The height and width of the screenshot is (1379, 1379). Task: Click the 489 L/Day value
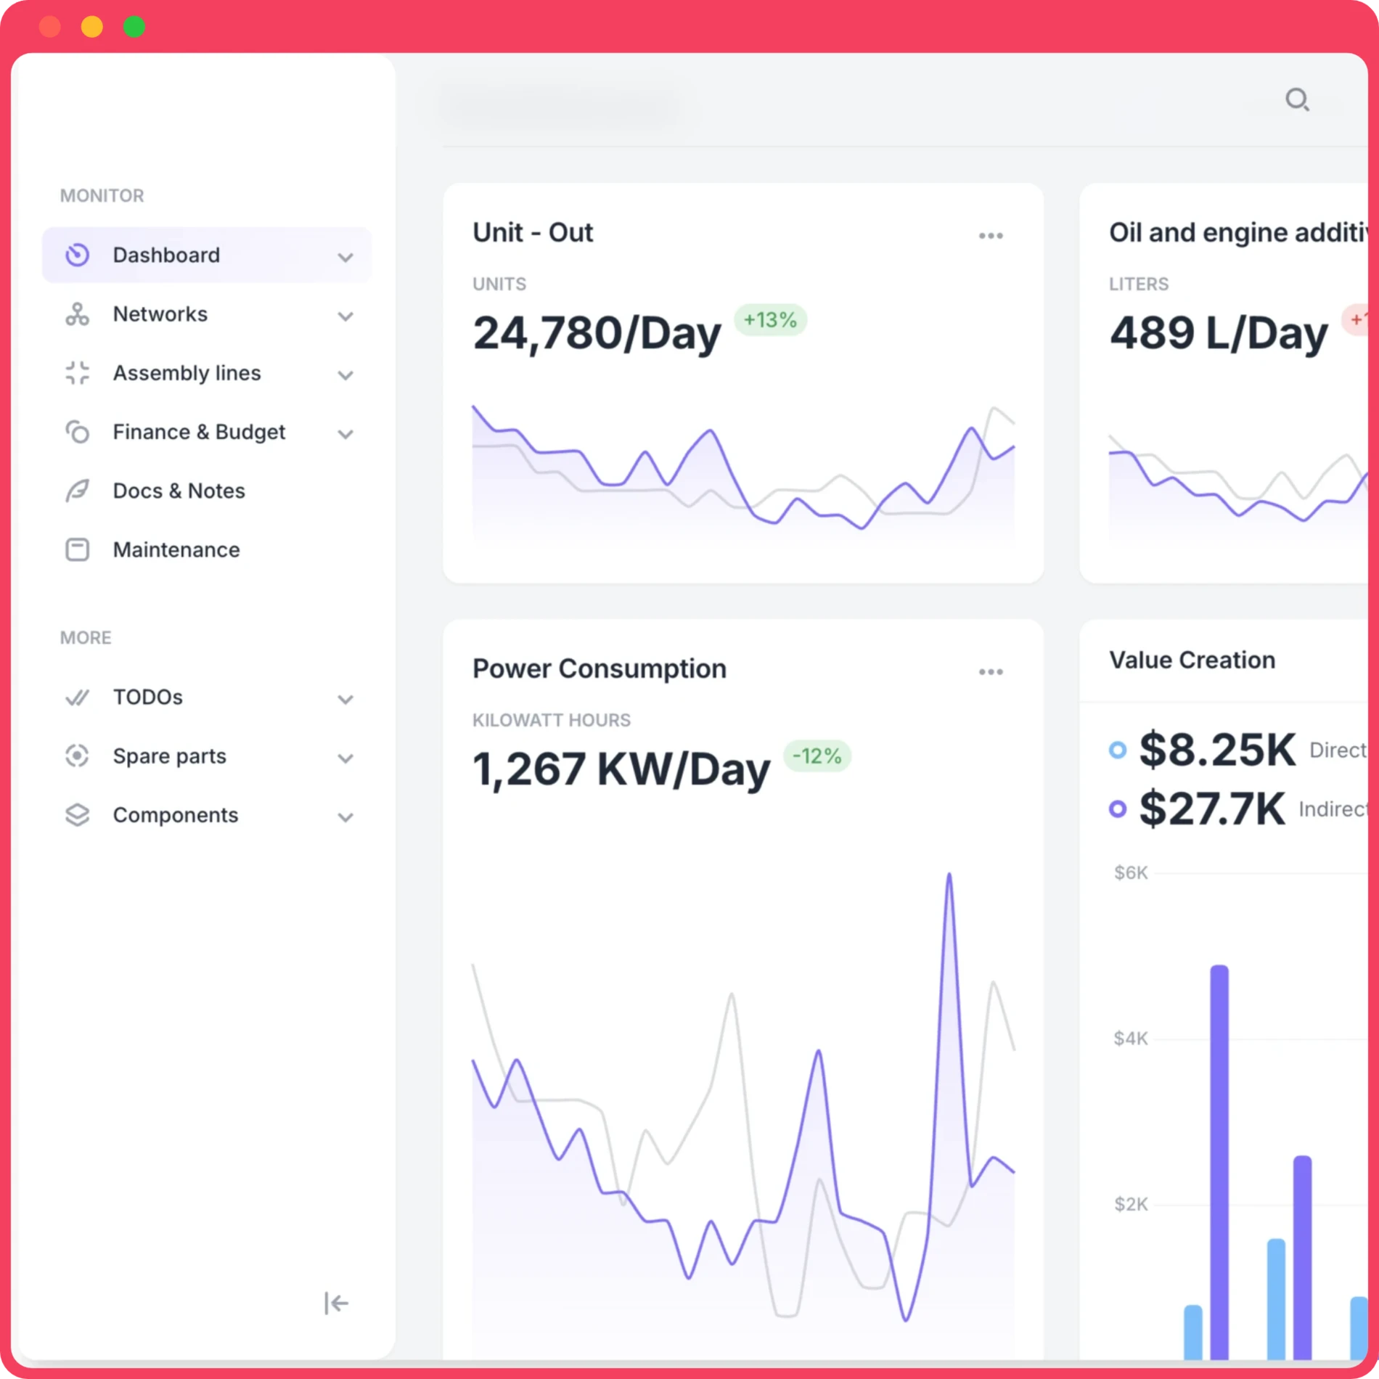[1219, 333]
